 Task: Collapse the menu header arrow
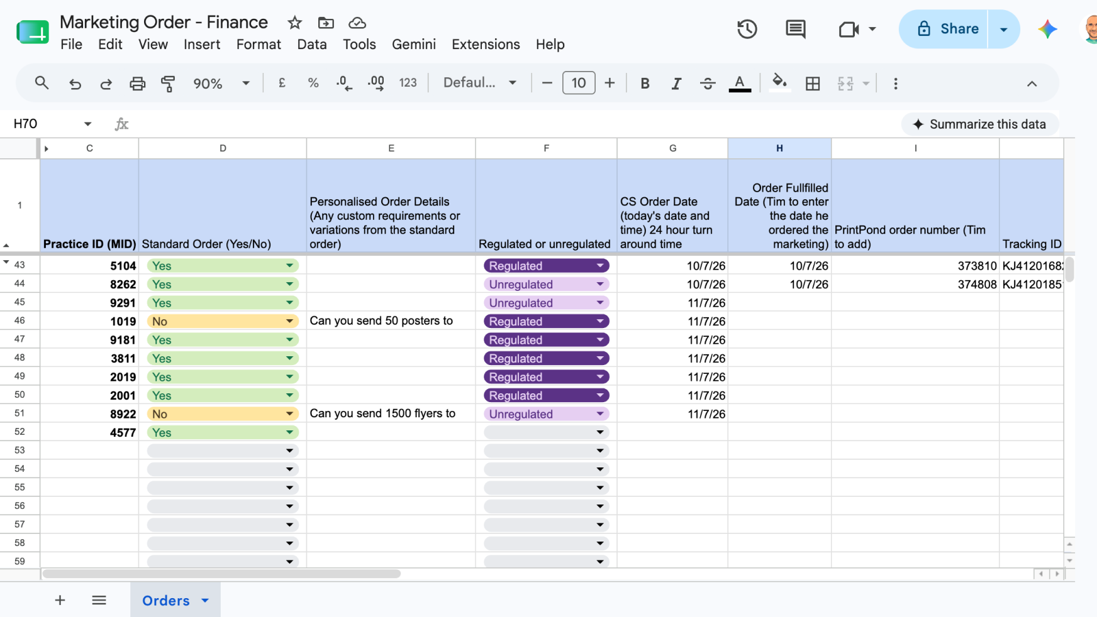[1032, 84]
